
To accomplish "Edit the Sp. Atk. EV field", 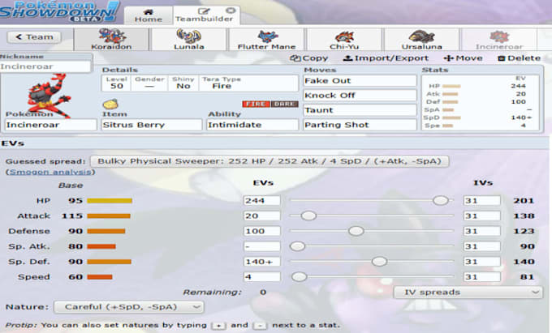I will (x=262, y=246).
